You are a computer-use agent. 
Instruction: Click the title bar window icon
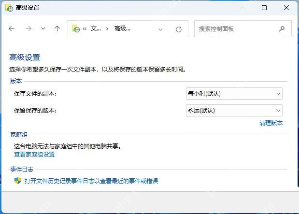[9, 8]
